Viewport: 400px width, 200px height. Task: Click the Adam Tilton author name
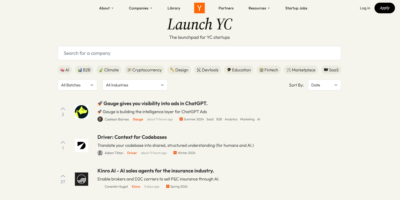pyautogui.click(x=114, y=153)
